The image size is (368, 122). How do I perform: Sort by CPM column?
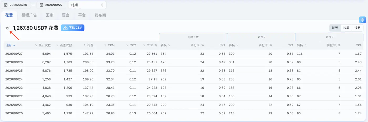click(x=109, y=45)
